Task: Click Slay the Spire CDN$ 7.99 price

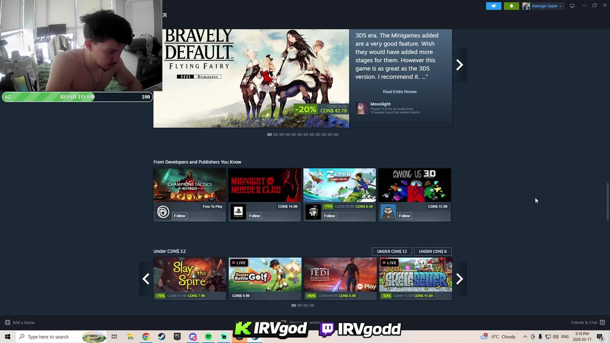Action: (196, 296)
